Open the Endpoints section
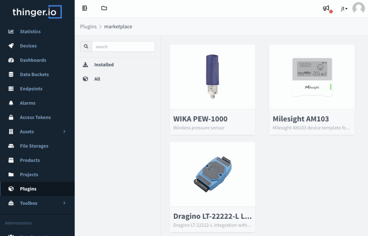 coord(31,89)
